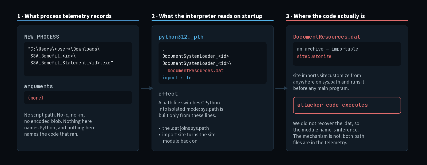Click "anywhere on sys.path and runs it"

click(329, 82)
